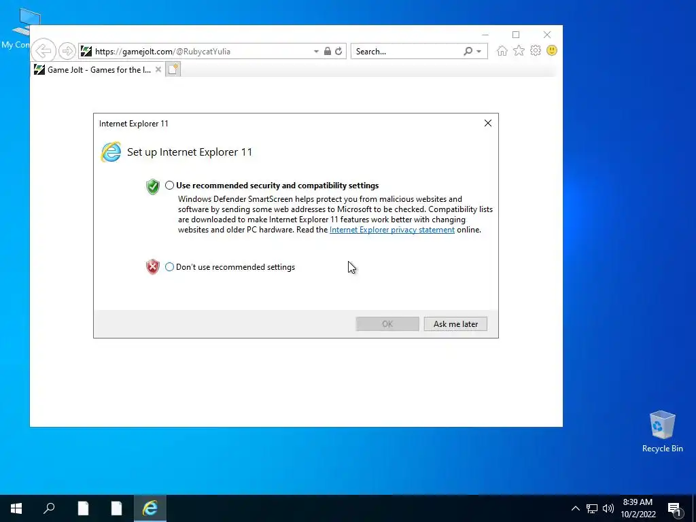
Task: Select Don't use recommended settings option
Action: pyautogui.click(x=169, y=266)
